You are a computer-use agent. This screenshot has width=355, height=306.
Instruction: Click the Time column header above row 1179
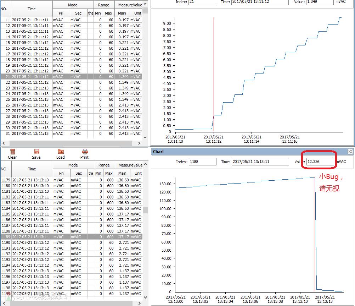32,169
